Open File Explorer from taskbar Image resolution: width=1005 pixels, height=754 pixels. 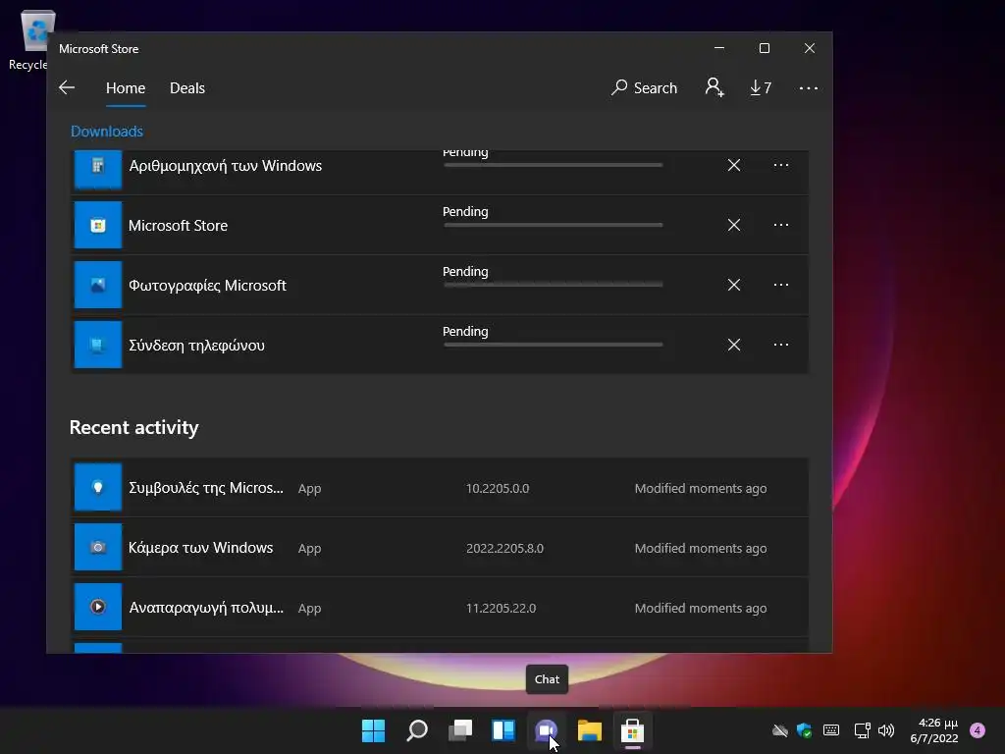(590, 730)
